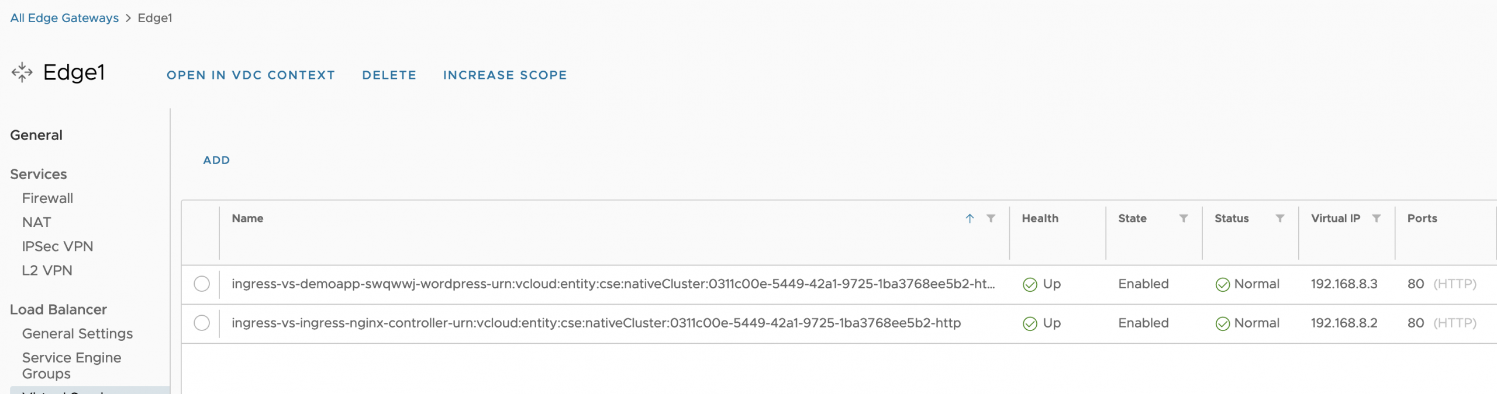Sort by Name using the arrow icon
1497x394 pixels.
tap(970, 218)
